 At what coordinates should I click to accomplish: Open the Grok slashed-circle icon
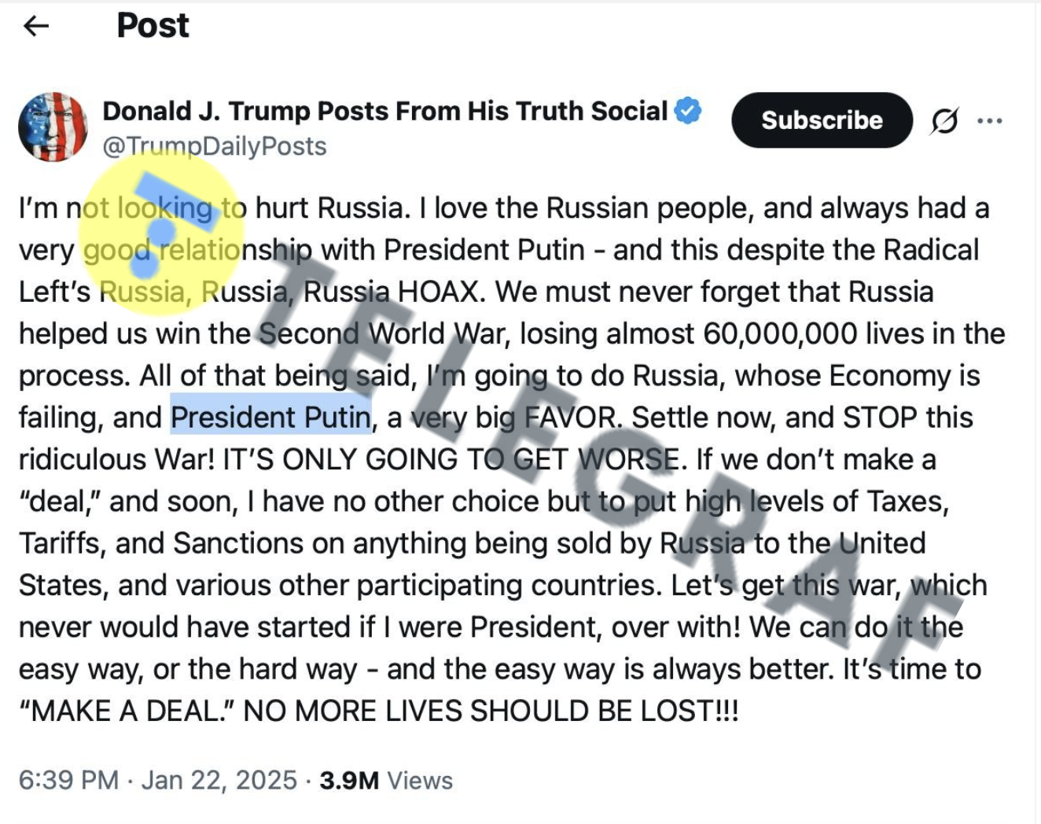[x=944, y=121]
